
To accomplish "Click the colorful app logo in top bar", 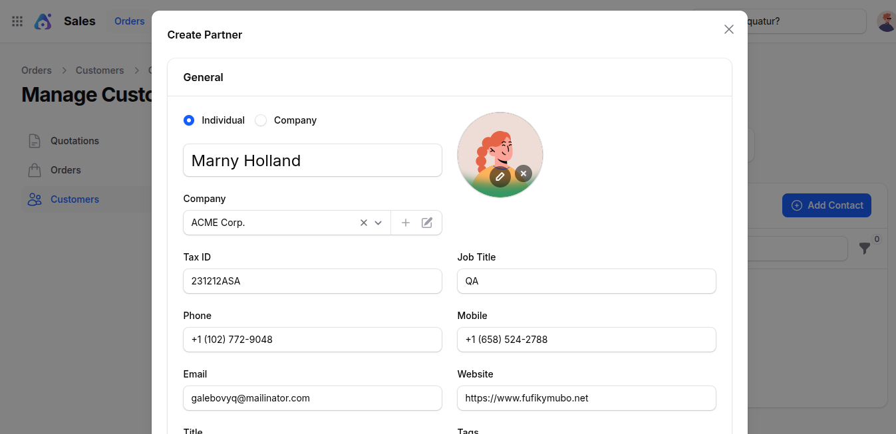I will [43, 21].
